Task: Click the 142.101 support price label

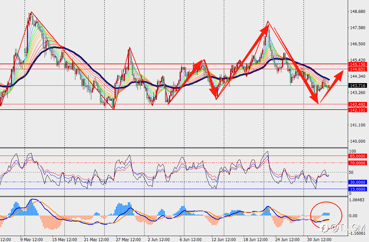Action: 357,110
